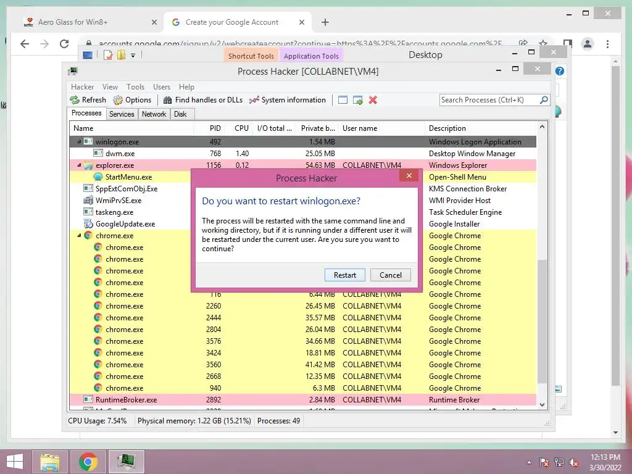Click Find handles or DLLs

(202, 100)
